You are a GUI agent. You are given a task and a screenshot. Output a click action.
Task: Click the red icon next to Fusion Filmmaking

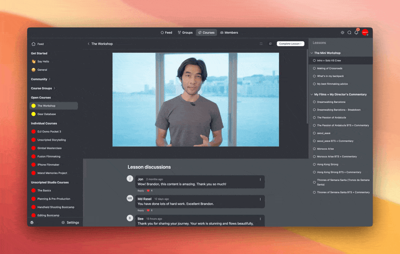pos(33,156)
